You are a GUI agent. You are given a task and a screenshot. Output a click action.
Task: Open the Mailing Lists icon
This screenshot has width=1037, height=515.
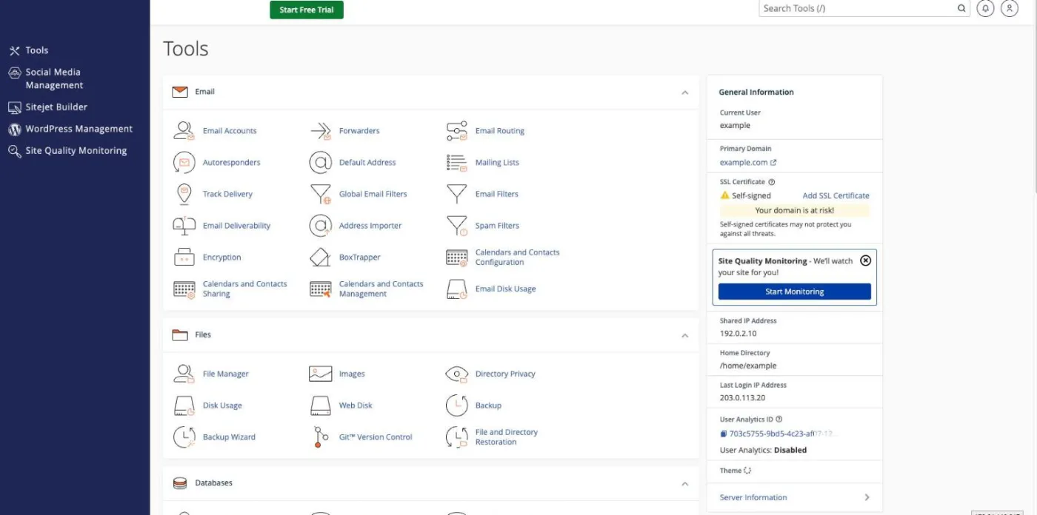tap(457, 163)
